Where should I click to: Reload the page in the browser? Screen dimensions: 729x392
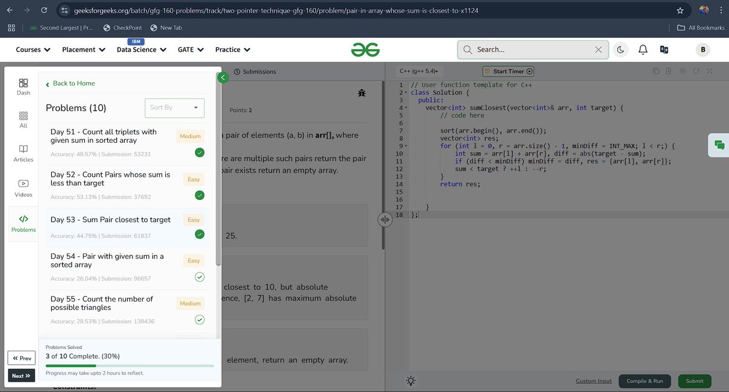44,10
